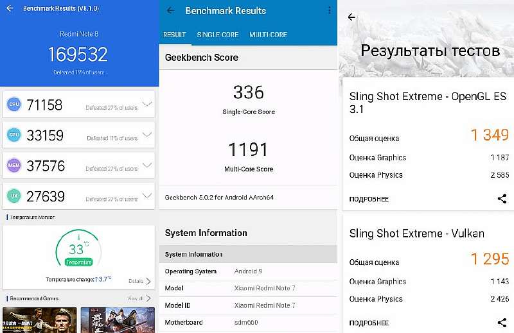The width and height of the screenshot is (514, 333).
Task: Go back using the 3DMark back arrow
Action: (351, 17)
